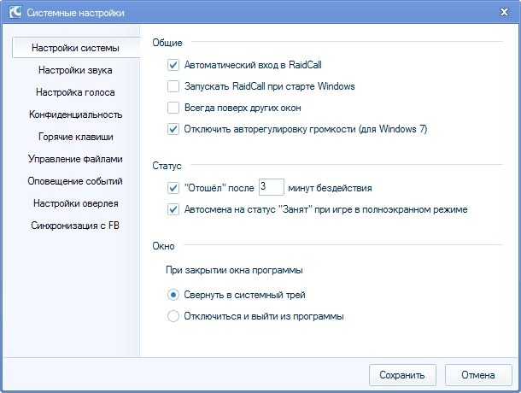Screen dimensions: 521x393
Task: Switch to Оповещение событий section
Action: [75, 181]
